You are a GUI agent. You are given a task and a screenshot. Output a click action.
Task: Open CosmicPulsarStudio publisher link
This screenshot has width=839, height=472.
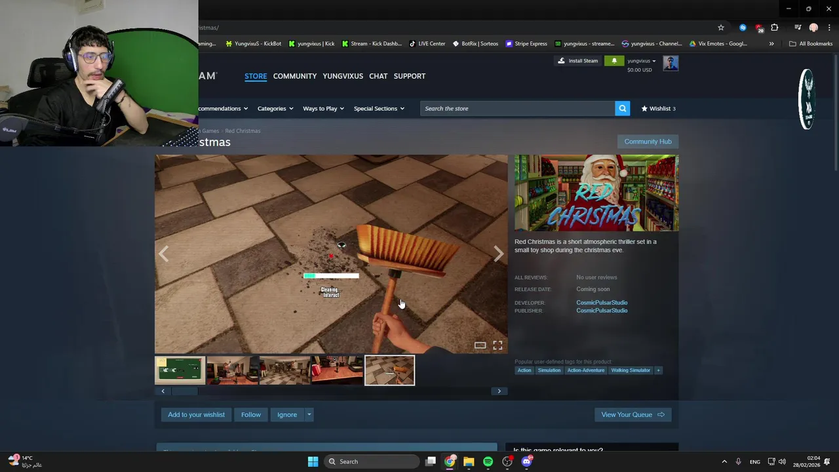[602, 311]
